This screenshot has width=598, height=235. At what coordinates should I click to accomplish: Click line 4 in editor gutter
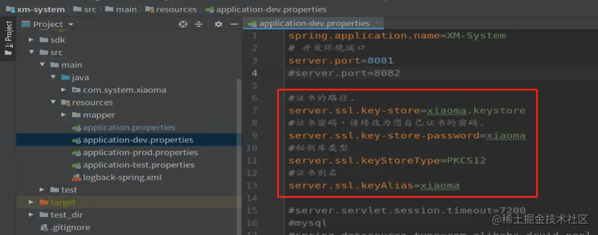[x=254, y=73]
